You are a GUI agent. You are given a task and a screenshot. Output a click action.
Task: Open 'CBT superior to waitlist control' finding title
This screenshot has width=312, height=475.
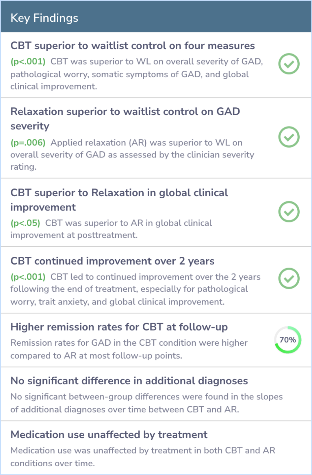pyautogui.click(x=133, y=46)
